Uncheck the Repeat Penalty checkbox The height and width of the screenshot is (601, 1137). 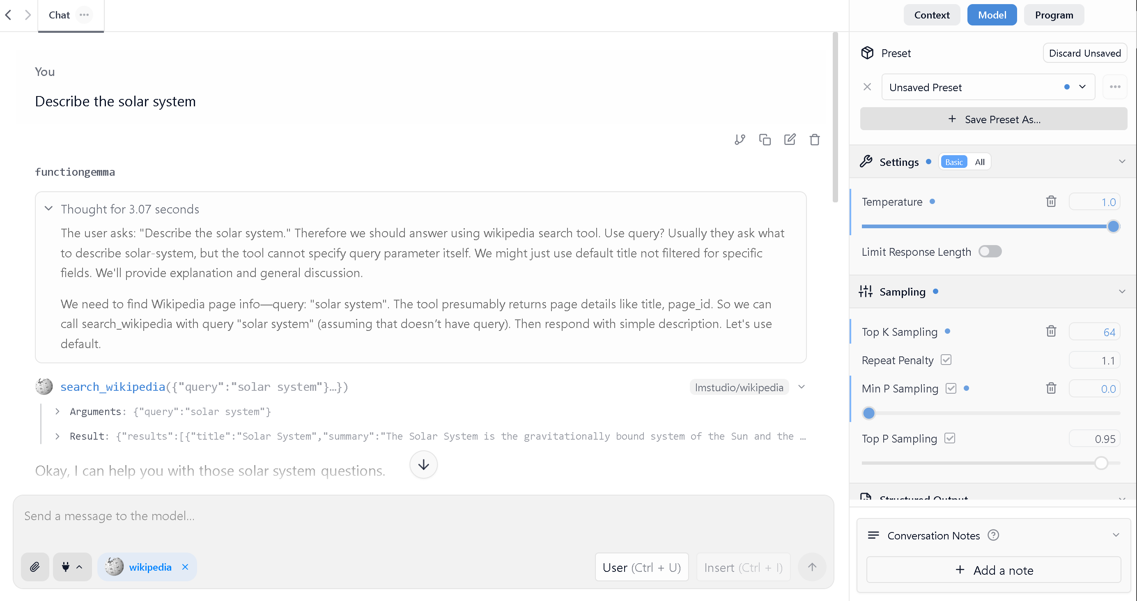(x=946, y=360)
